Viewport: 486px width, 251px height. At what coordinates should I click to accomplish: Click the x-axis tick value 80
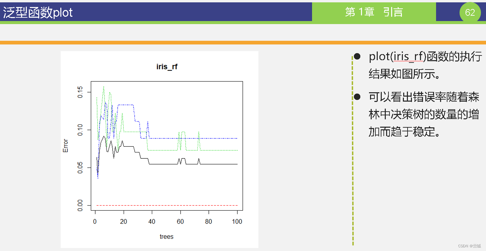(x=209, y=221)
